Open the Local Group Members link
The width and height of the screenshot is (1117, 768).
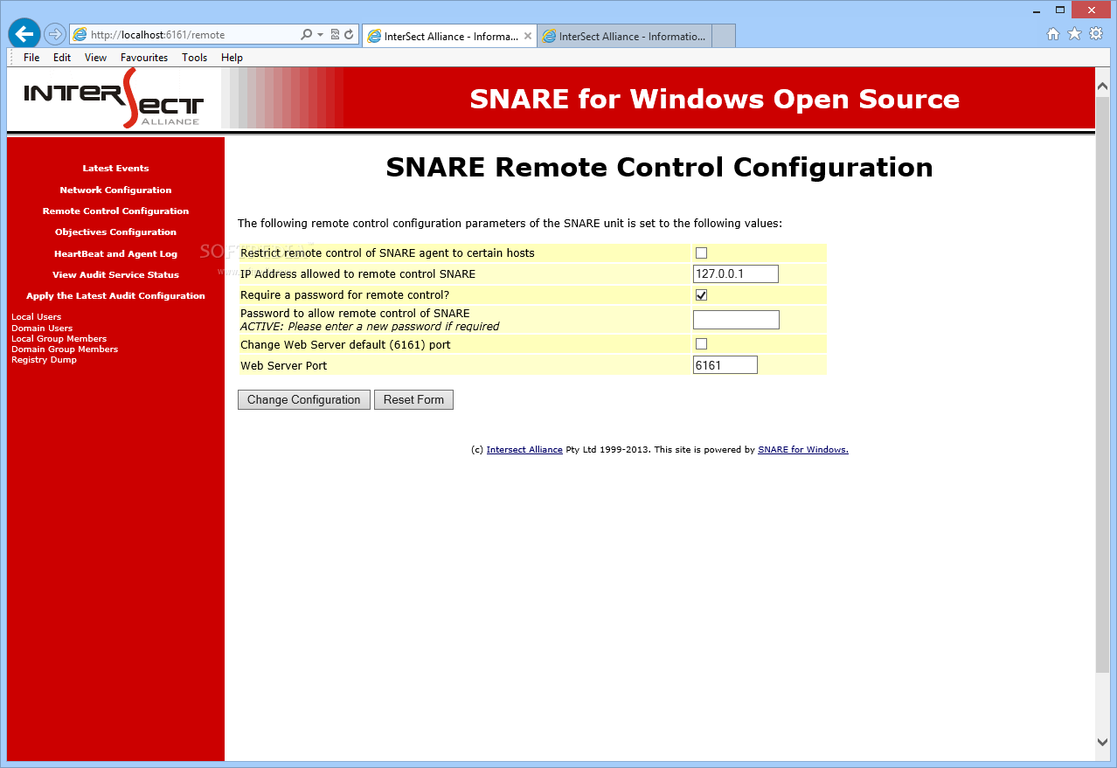click(x=59, y=339)
